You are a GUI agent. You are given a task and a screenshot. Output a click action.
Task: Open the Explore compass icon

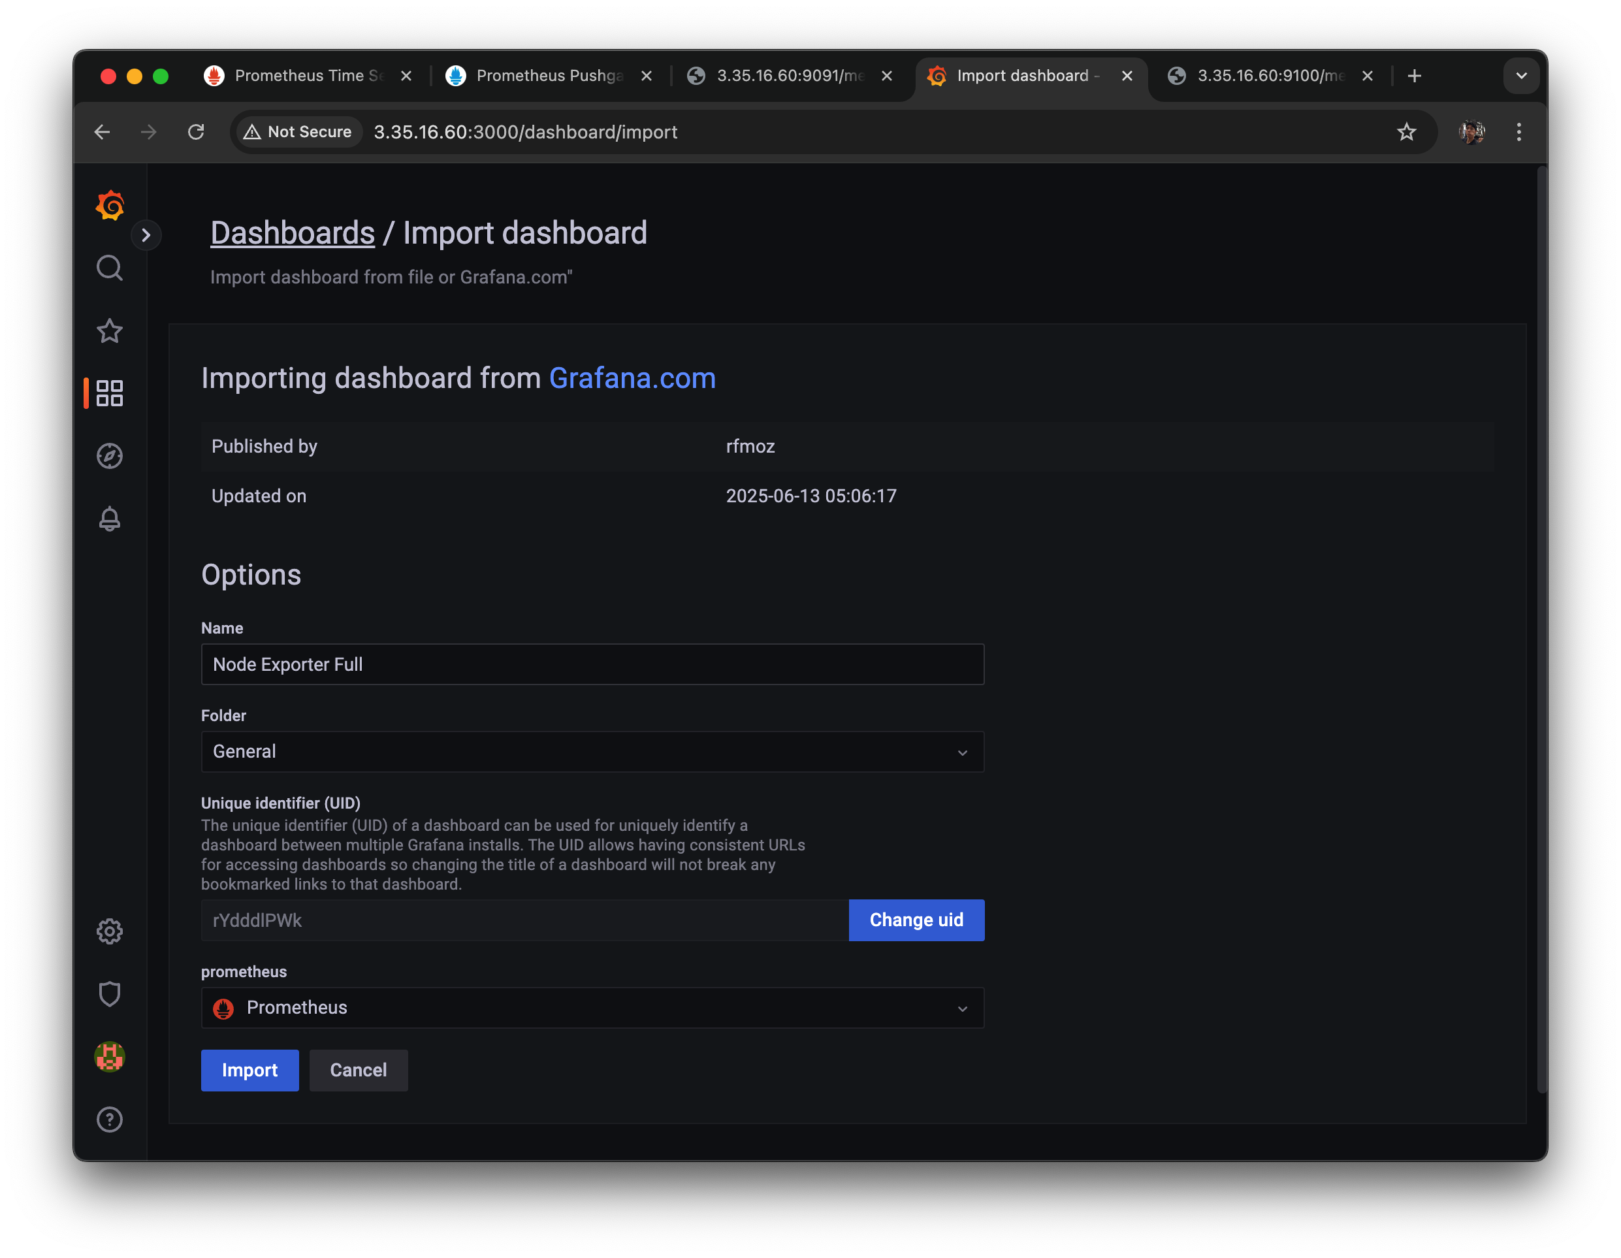(110, 456)
